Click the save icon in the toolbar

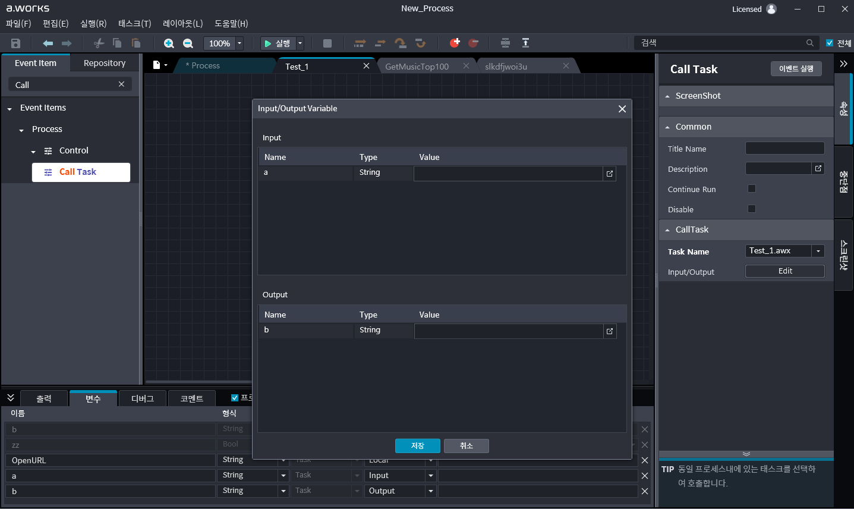point(16,43)
